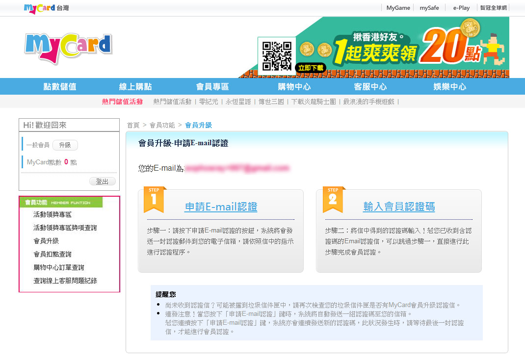
Task: Click the red 熱門儲值活動 label
Action: click(x=122, y=102)
